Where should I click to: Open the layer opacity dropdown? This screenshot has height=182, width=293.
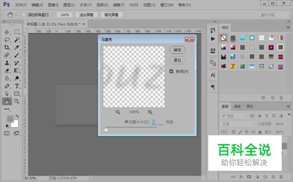pyautogui.click(x=288, y=124)
